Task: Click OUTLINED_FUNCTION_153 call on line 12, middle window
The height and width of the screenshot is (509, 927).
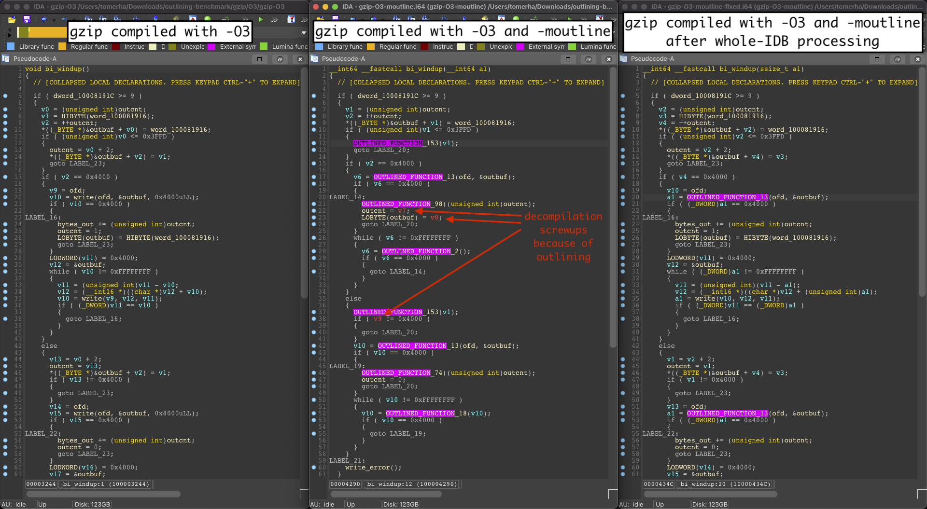Action: (x=396, y=143)
